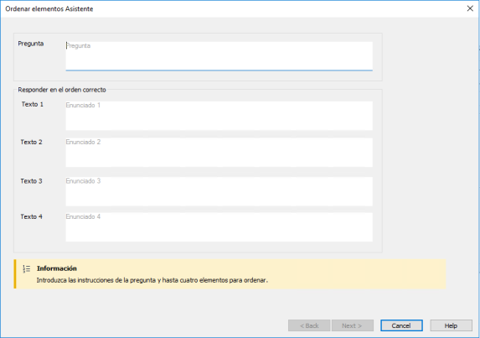Close the Ordenar elementos Asistente dialog
Viewport: 480px width, 338px height.
point(470,8)
